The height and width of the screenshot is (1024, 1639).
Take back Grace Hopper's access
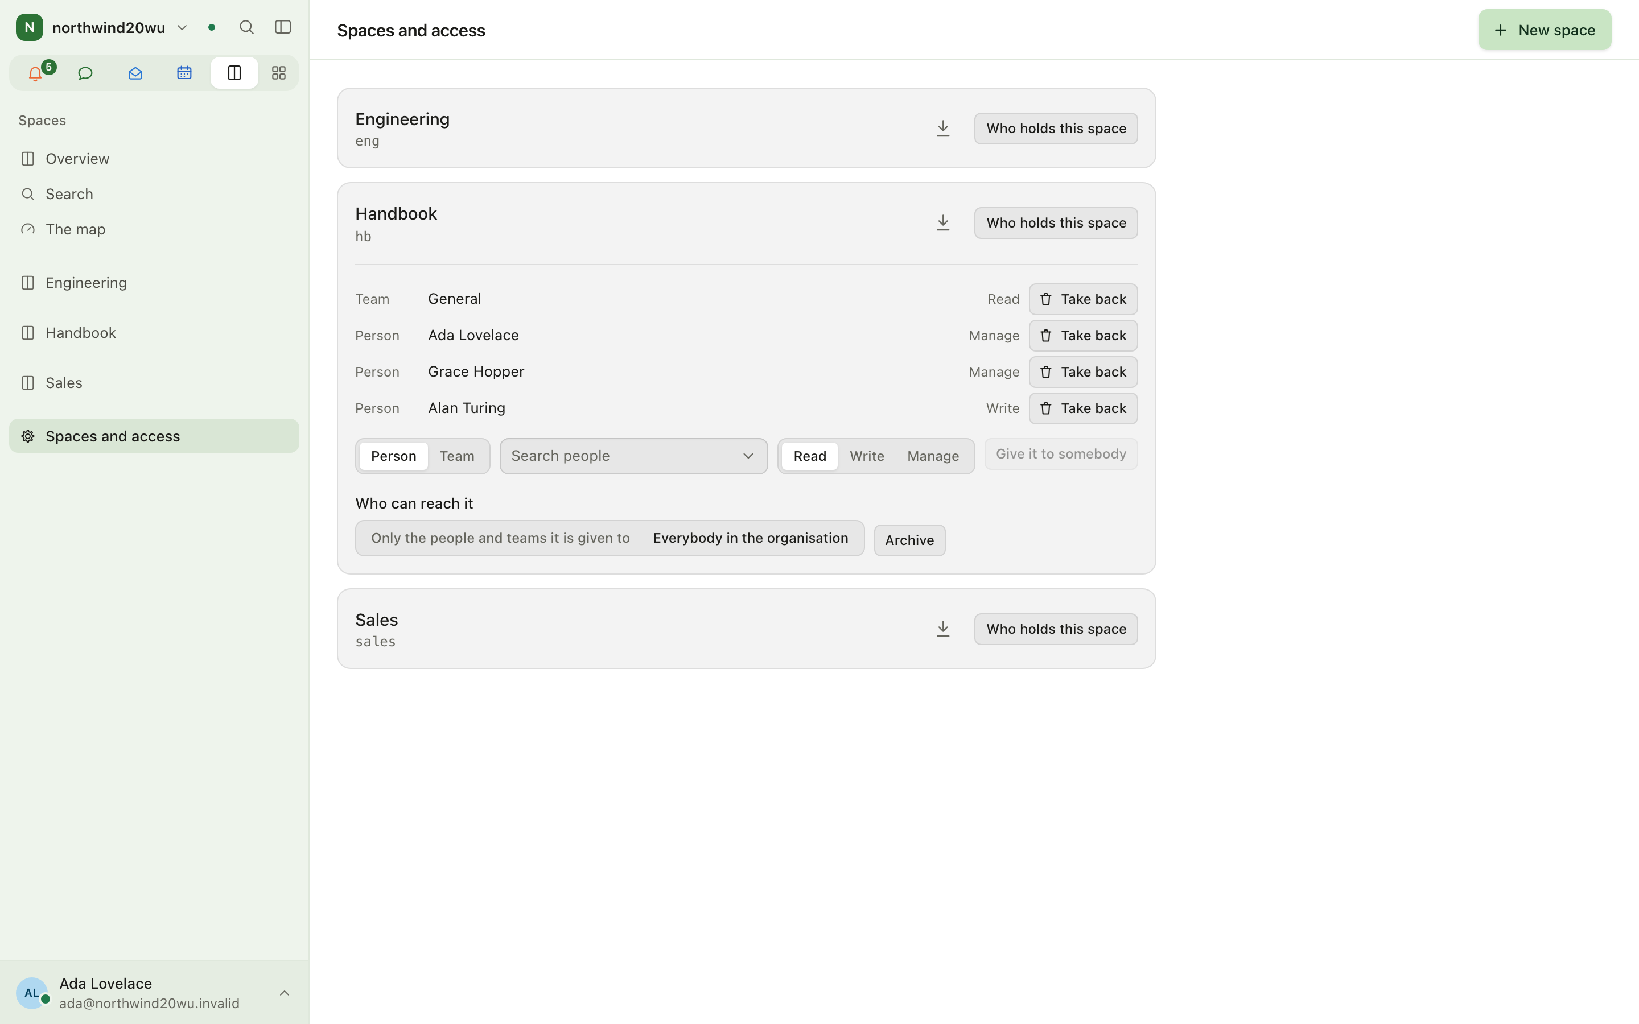pyautogui.click(x=1083, y=372)
